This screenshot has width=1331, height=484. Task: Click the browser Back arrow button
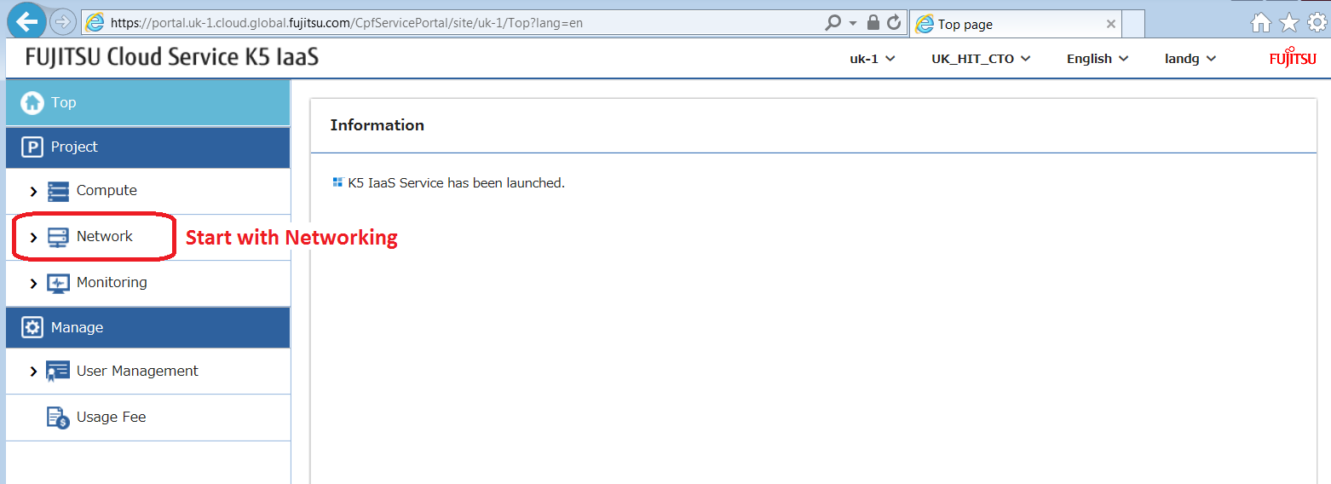(x=26, y=21)
